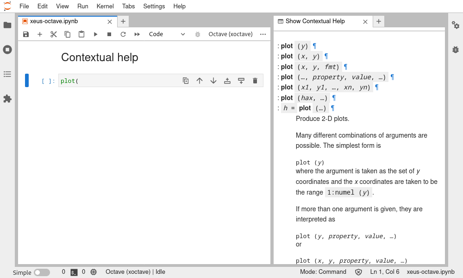Screen dimensions: 463x278
Task: Click Octave (xoctave) | Idle kernel status
Action: pyautogui.click(x=135, y=272)
